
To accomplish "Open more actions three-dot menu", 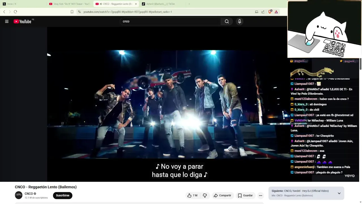I will coord(260,195).
